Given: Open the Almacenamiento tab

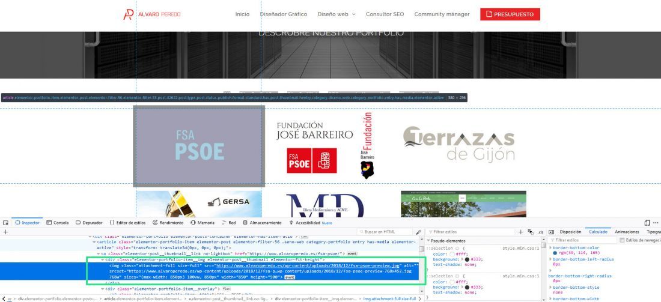Looking at the screenshot, I should (262, 223).
